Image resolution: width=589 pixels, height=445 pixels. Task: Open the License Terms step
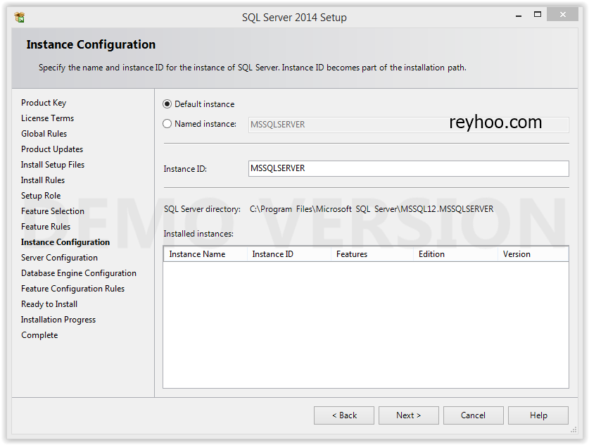(47, 118)
